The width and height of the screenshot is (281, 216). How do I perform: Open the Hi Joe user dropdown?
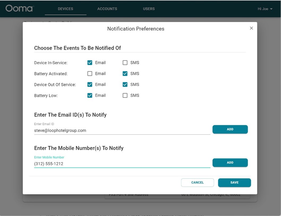265,9
